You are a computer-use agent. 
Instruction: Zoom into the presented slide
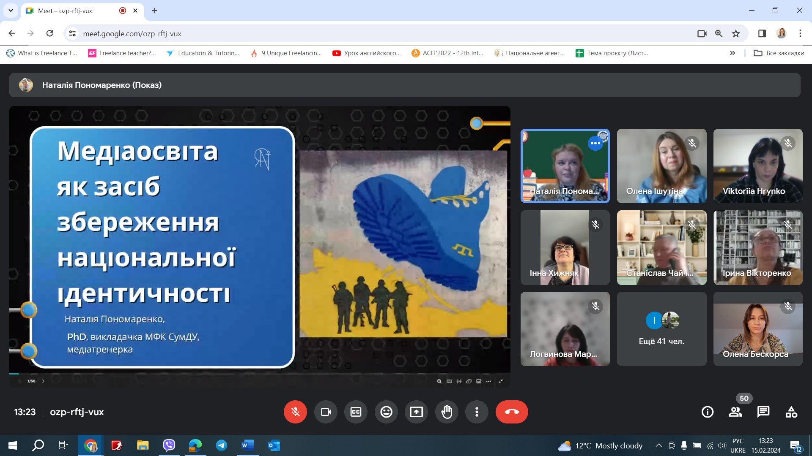439,381
